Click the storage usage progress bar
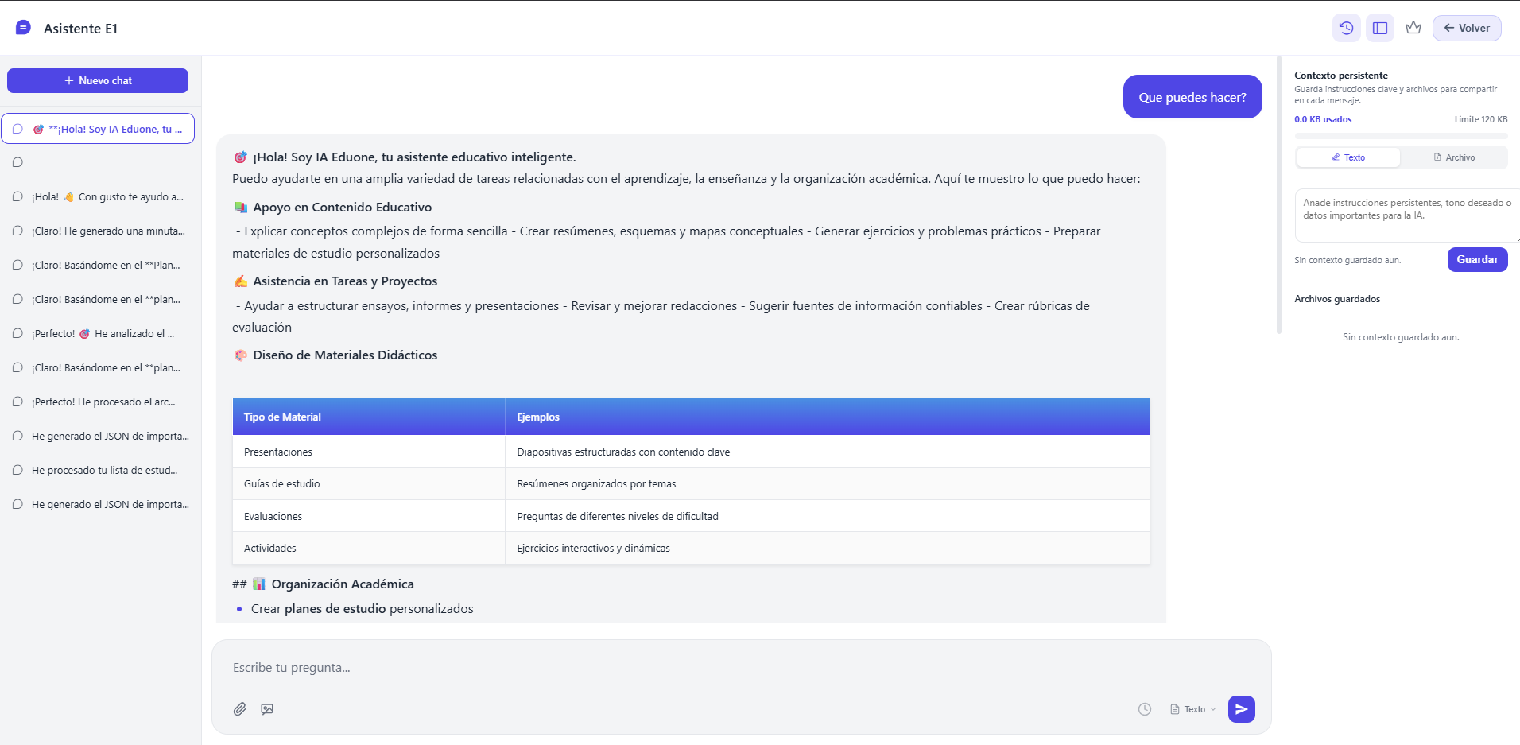Viewport: 1520px width, 745px height. click(1401, 136)
